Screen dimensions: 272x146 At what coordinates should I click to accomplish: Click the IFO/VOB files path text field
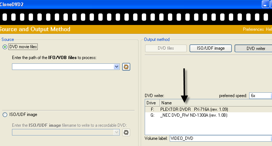click(63, 67)
